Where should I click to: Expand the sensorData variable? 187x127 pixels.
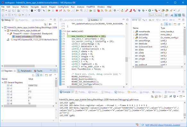coord(134,35)
